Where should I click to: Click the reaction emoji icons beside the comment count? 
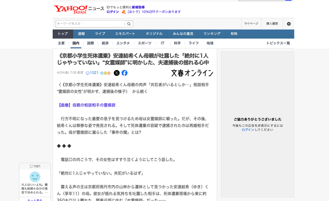pos(105,73)
